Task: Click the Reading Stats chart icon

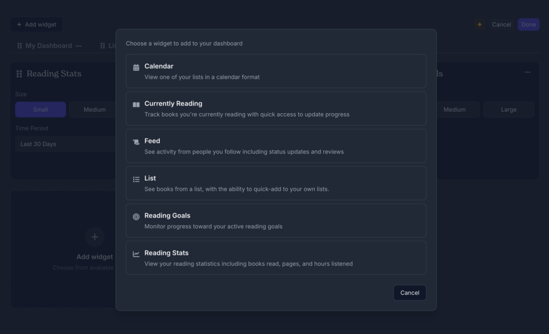Action: click(x=136, y=254)
